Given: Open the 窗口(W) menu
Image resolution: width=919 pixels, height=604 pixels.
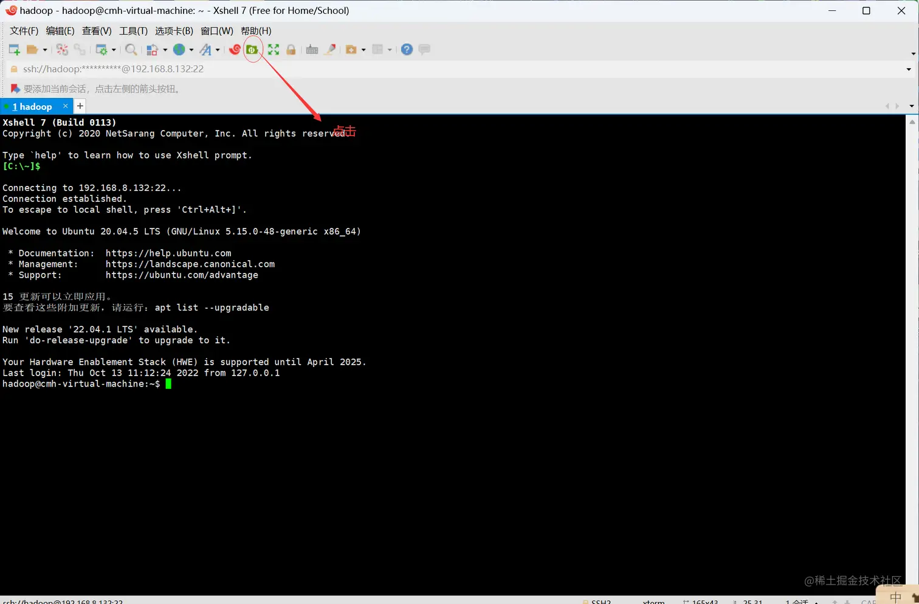Looking at the screenshot, I should pyautogui.click(x=217, y=31).
